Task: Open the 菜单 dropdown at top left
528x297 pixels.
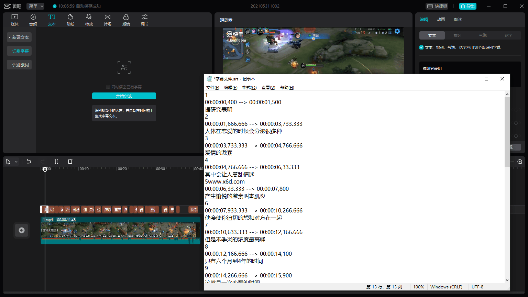Action: [x=35, y=6]
